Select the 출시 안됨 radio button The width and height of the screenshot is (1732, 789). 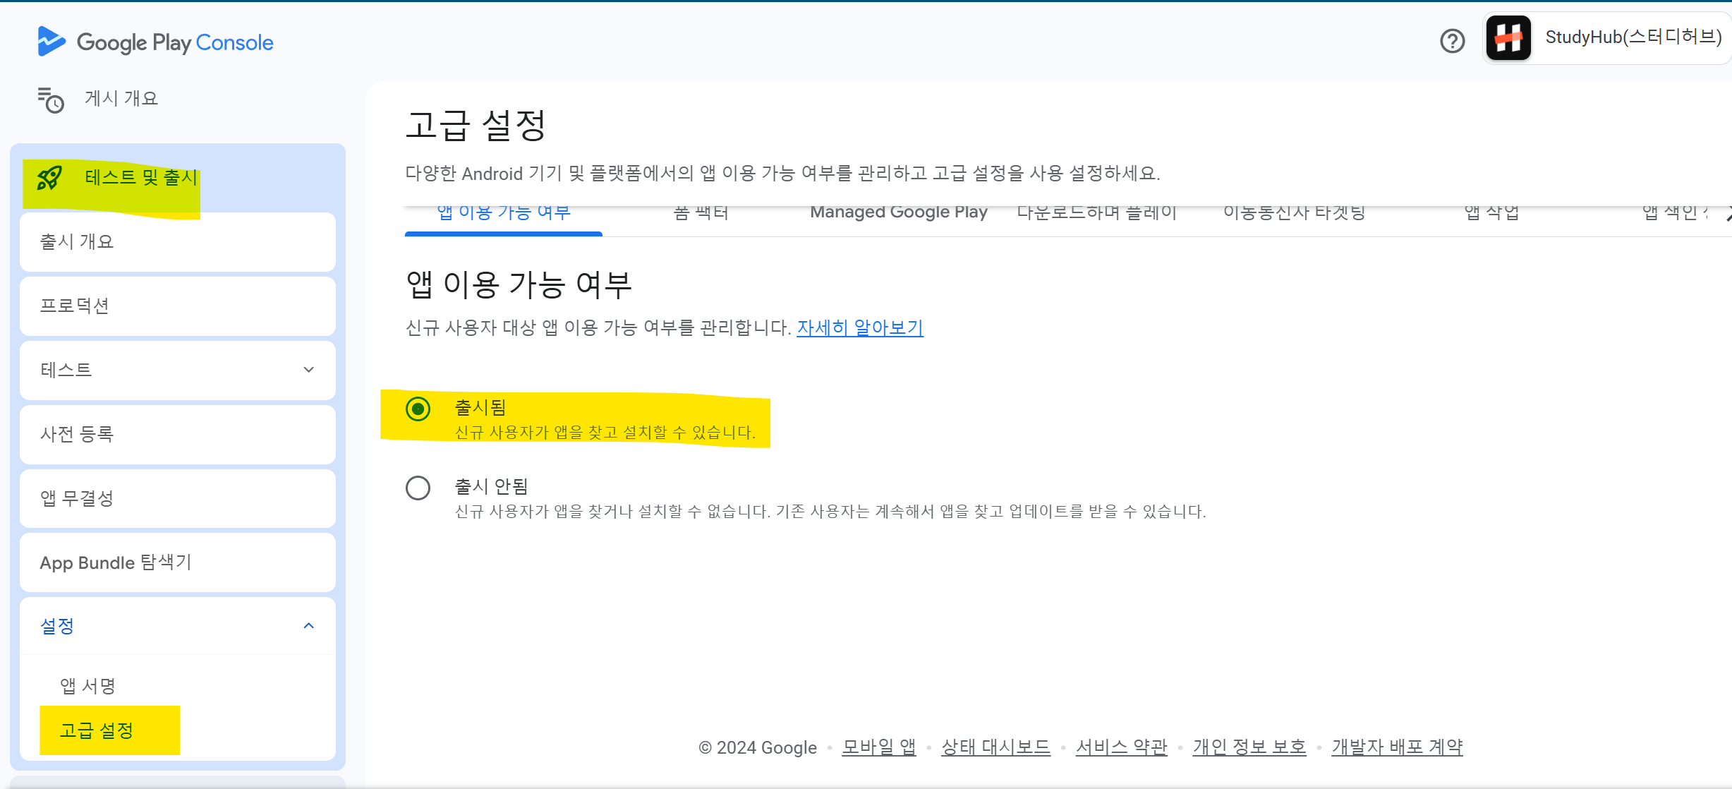(418, 488)
